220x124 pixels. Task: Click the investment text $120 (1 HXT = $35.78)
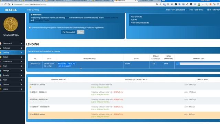click(66, 64)
